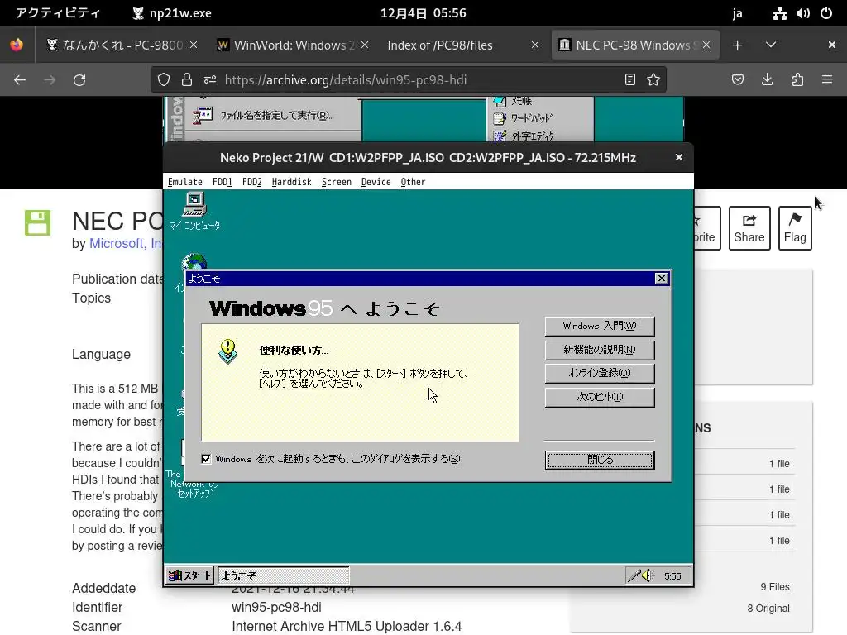Click the オンライン登録 button
The image size is (847, 635).
(x=600, y=373)
